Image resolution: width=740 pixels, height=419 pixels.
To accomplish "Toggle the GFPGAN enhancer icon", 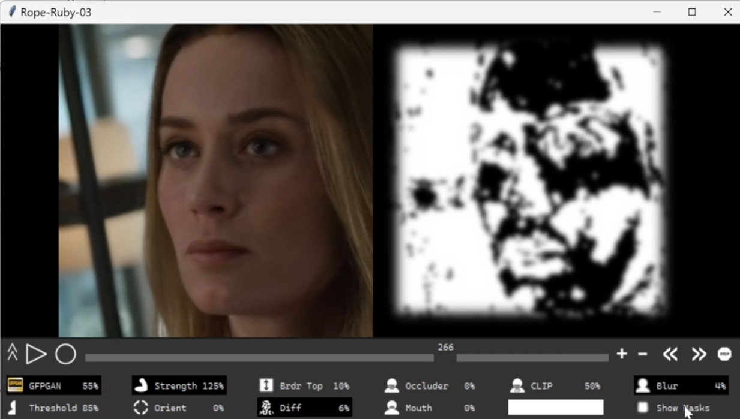I will [x=15, y=385].
